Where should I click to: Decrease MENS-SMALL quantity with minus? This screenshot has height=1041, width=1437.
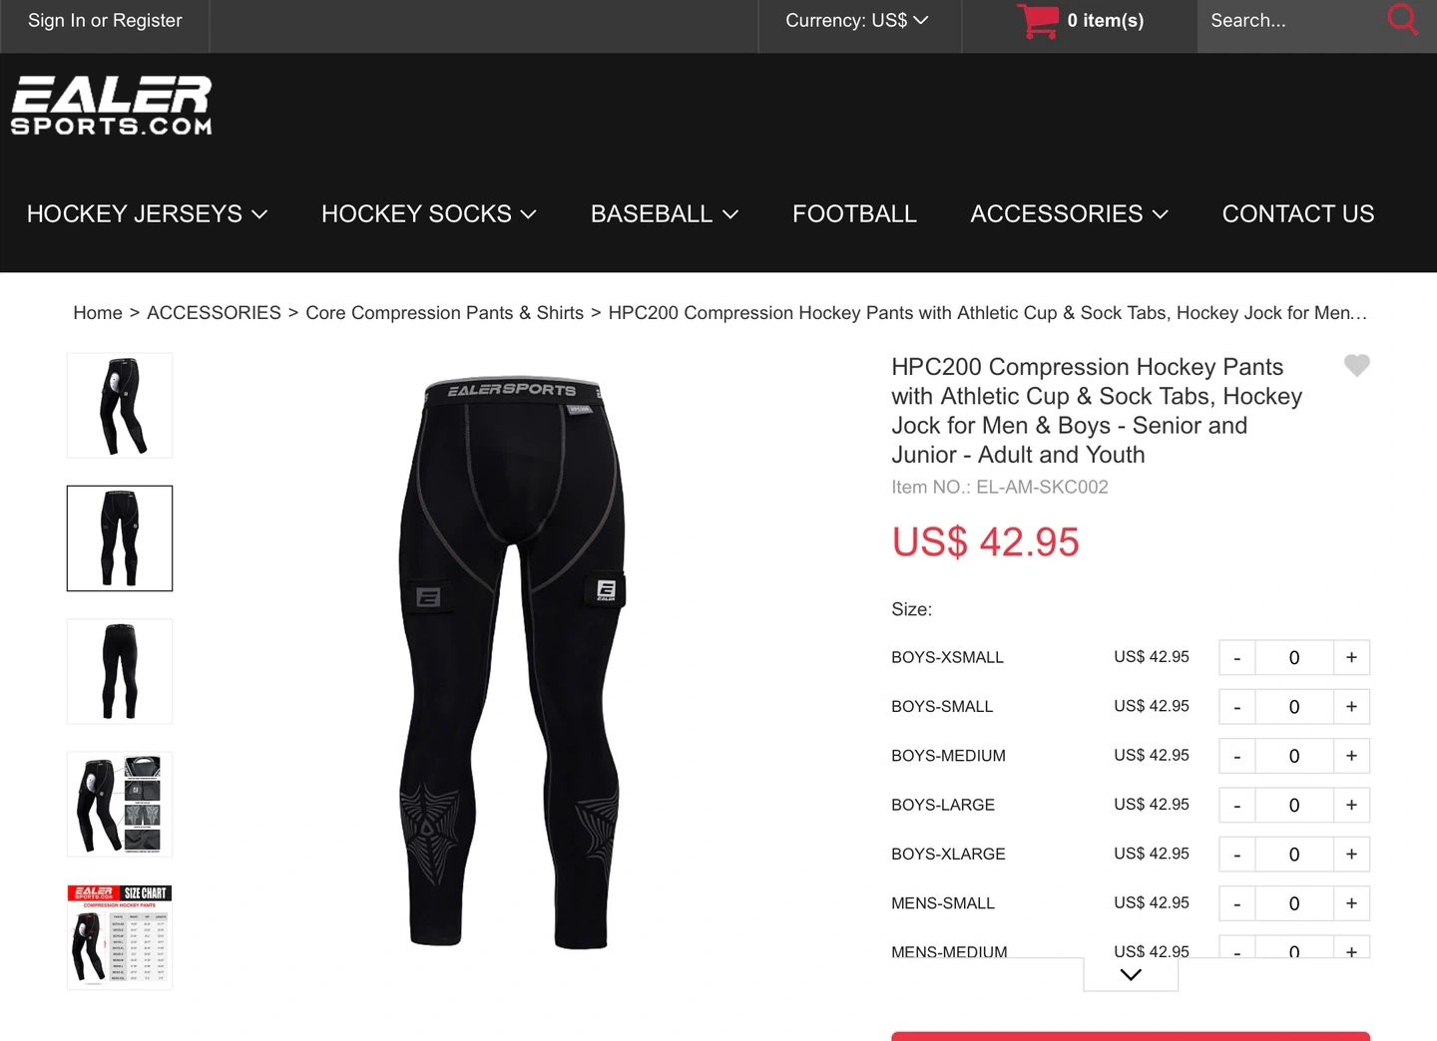[1237, 903]
